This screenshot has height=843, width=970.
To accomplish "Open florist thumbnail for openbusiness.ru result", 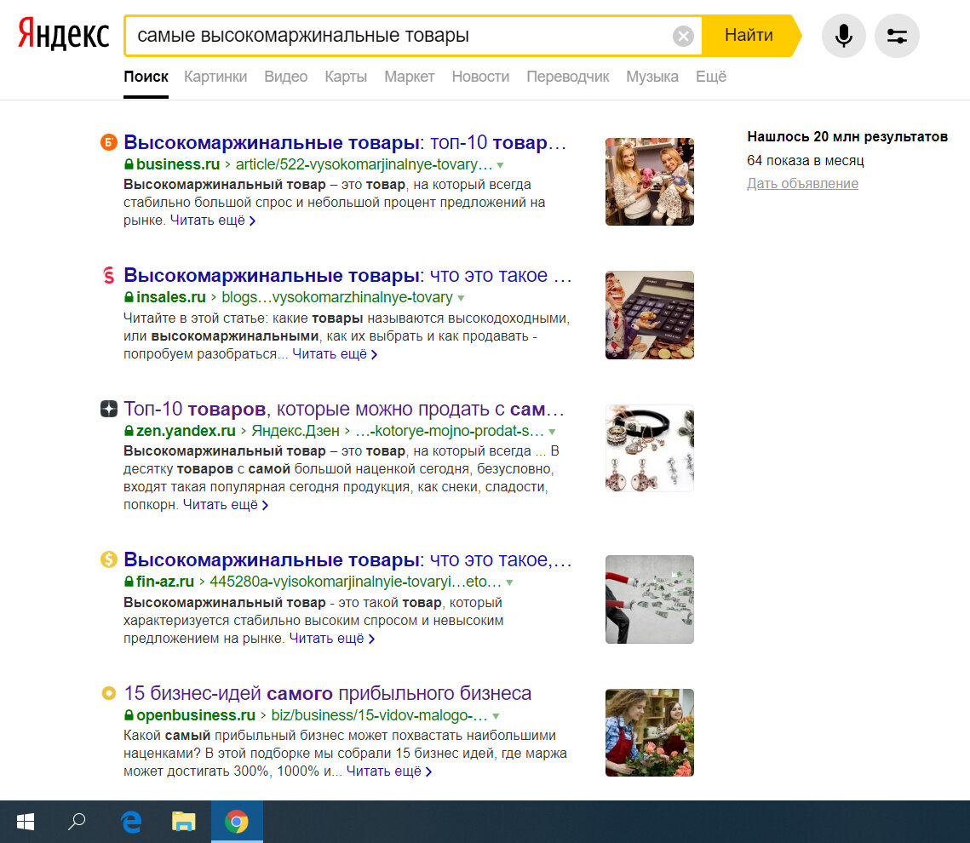I will click(x=650, y=733).
